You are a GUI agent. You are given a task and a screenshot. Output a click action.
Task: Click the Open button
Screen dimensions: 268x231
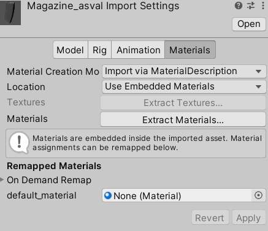pos(249,24)
